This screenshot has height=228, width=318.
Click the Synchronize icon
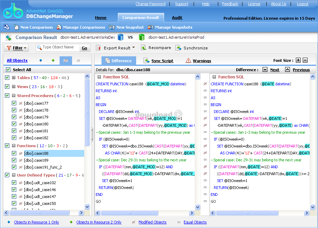click(x=178, y=48)
